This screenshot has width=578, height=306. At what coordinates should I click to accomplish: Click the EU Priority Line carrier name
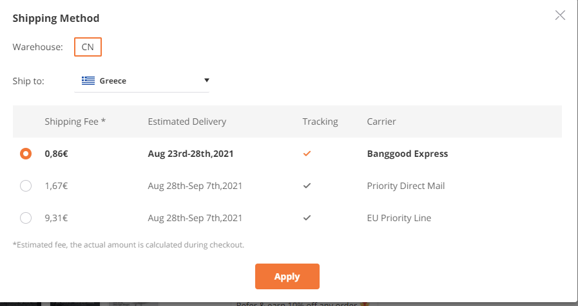tap(399, 218)
